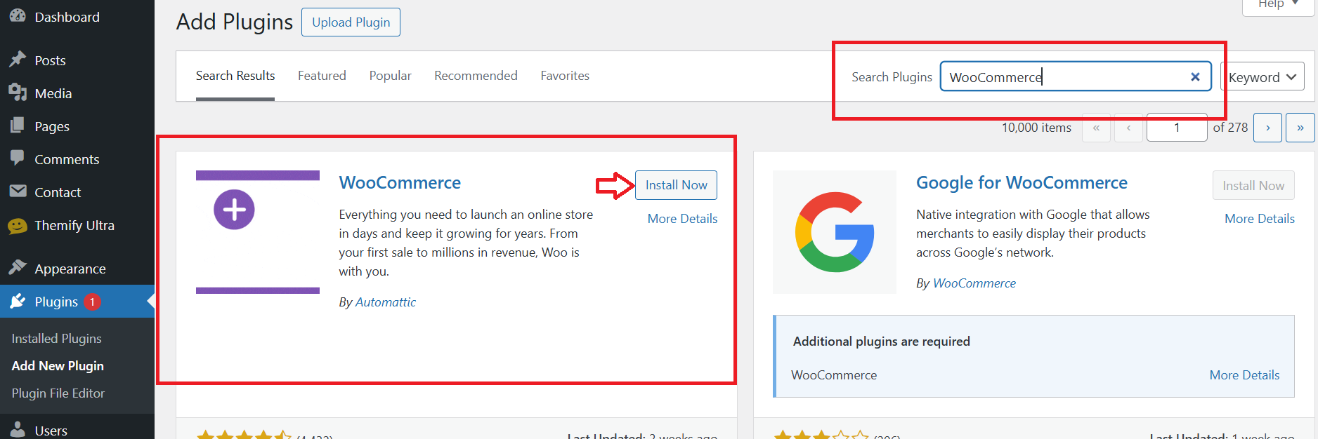Click the Posts pushpin icon

pyautogui.click(x=18, y=60)
